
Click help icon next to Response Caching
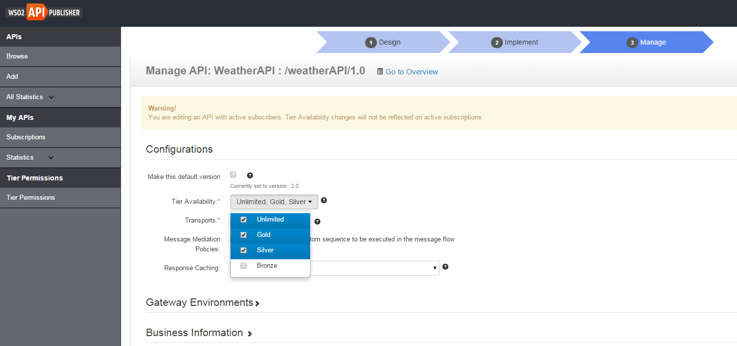[x=445, y=267]
